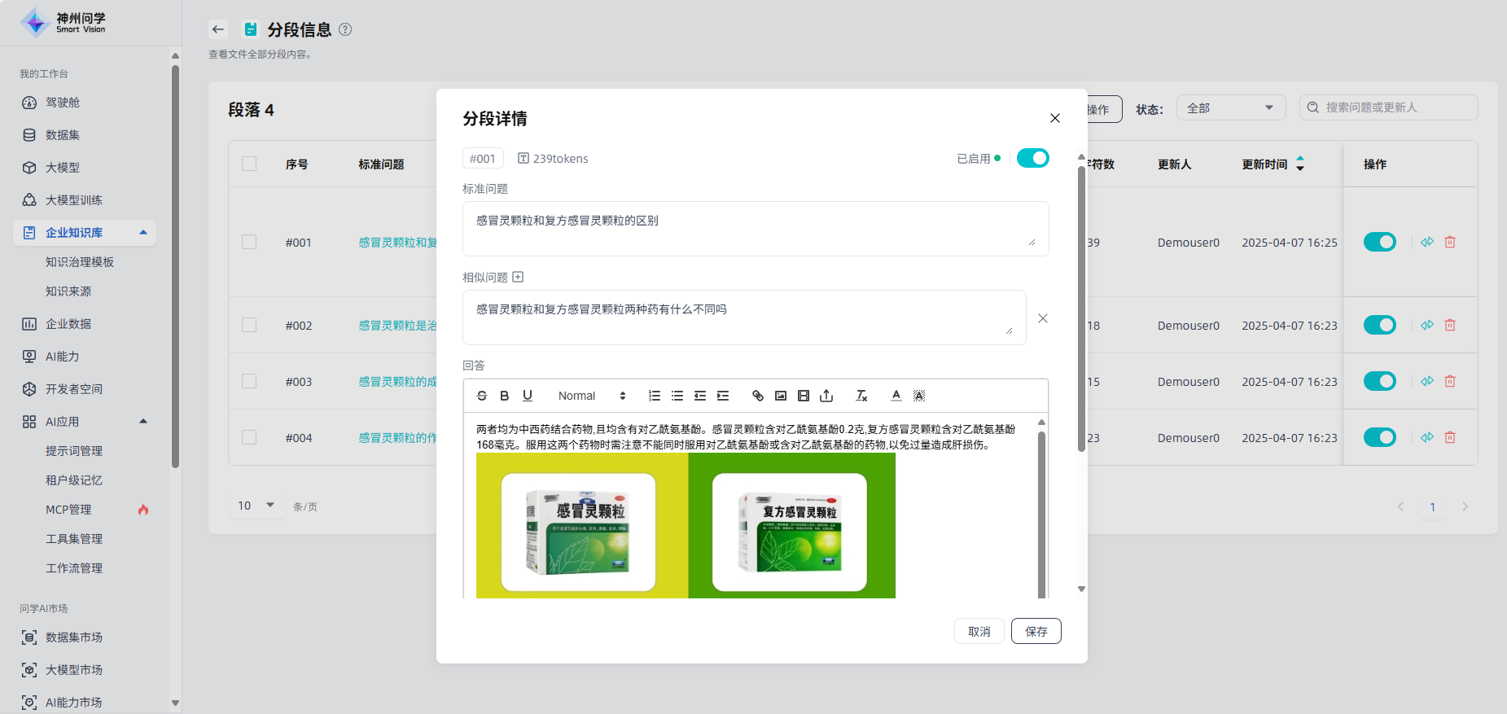Viewport: 1507px width, 714px height.
Task: Toggle bold formatting in answer editor
Action: [x=505, y=396]
